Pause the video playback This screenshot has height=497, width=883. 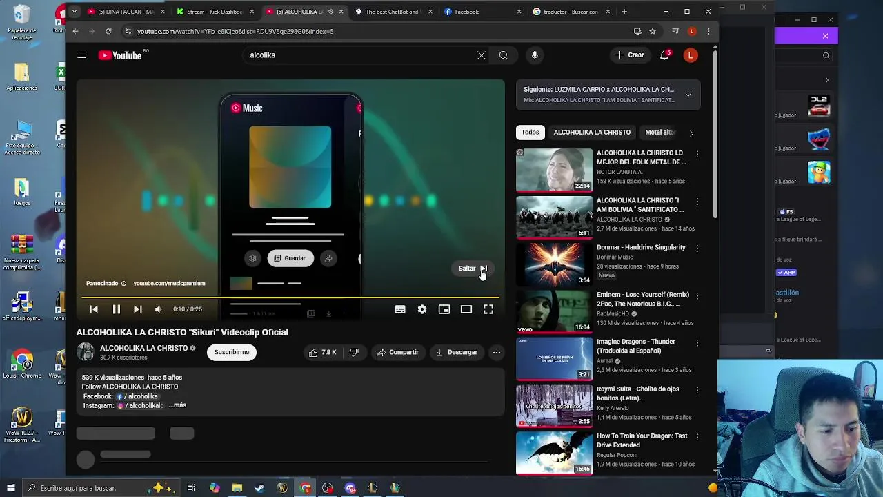pos(117,309)
